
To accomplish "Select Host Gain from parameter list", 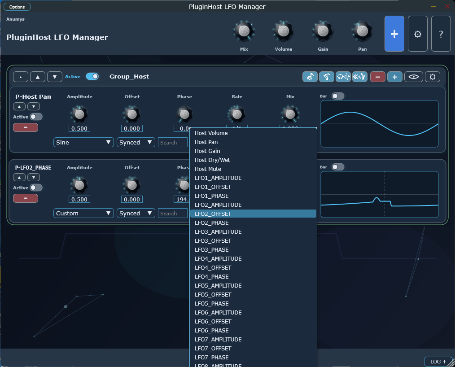I will (x=253, y=151).
